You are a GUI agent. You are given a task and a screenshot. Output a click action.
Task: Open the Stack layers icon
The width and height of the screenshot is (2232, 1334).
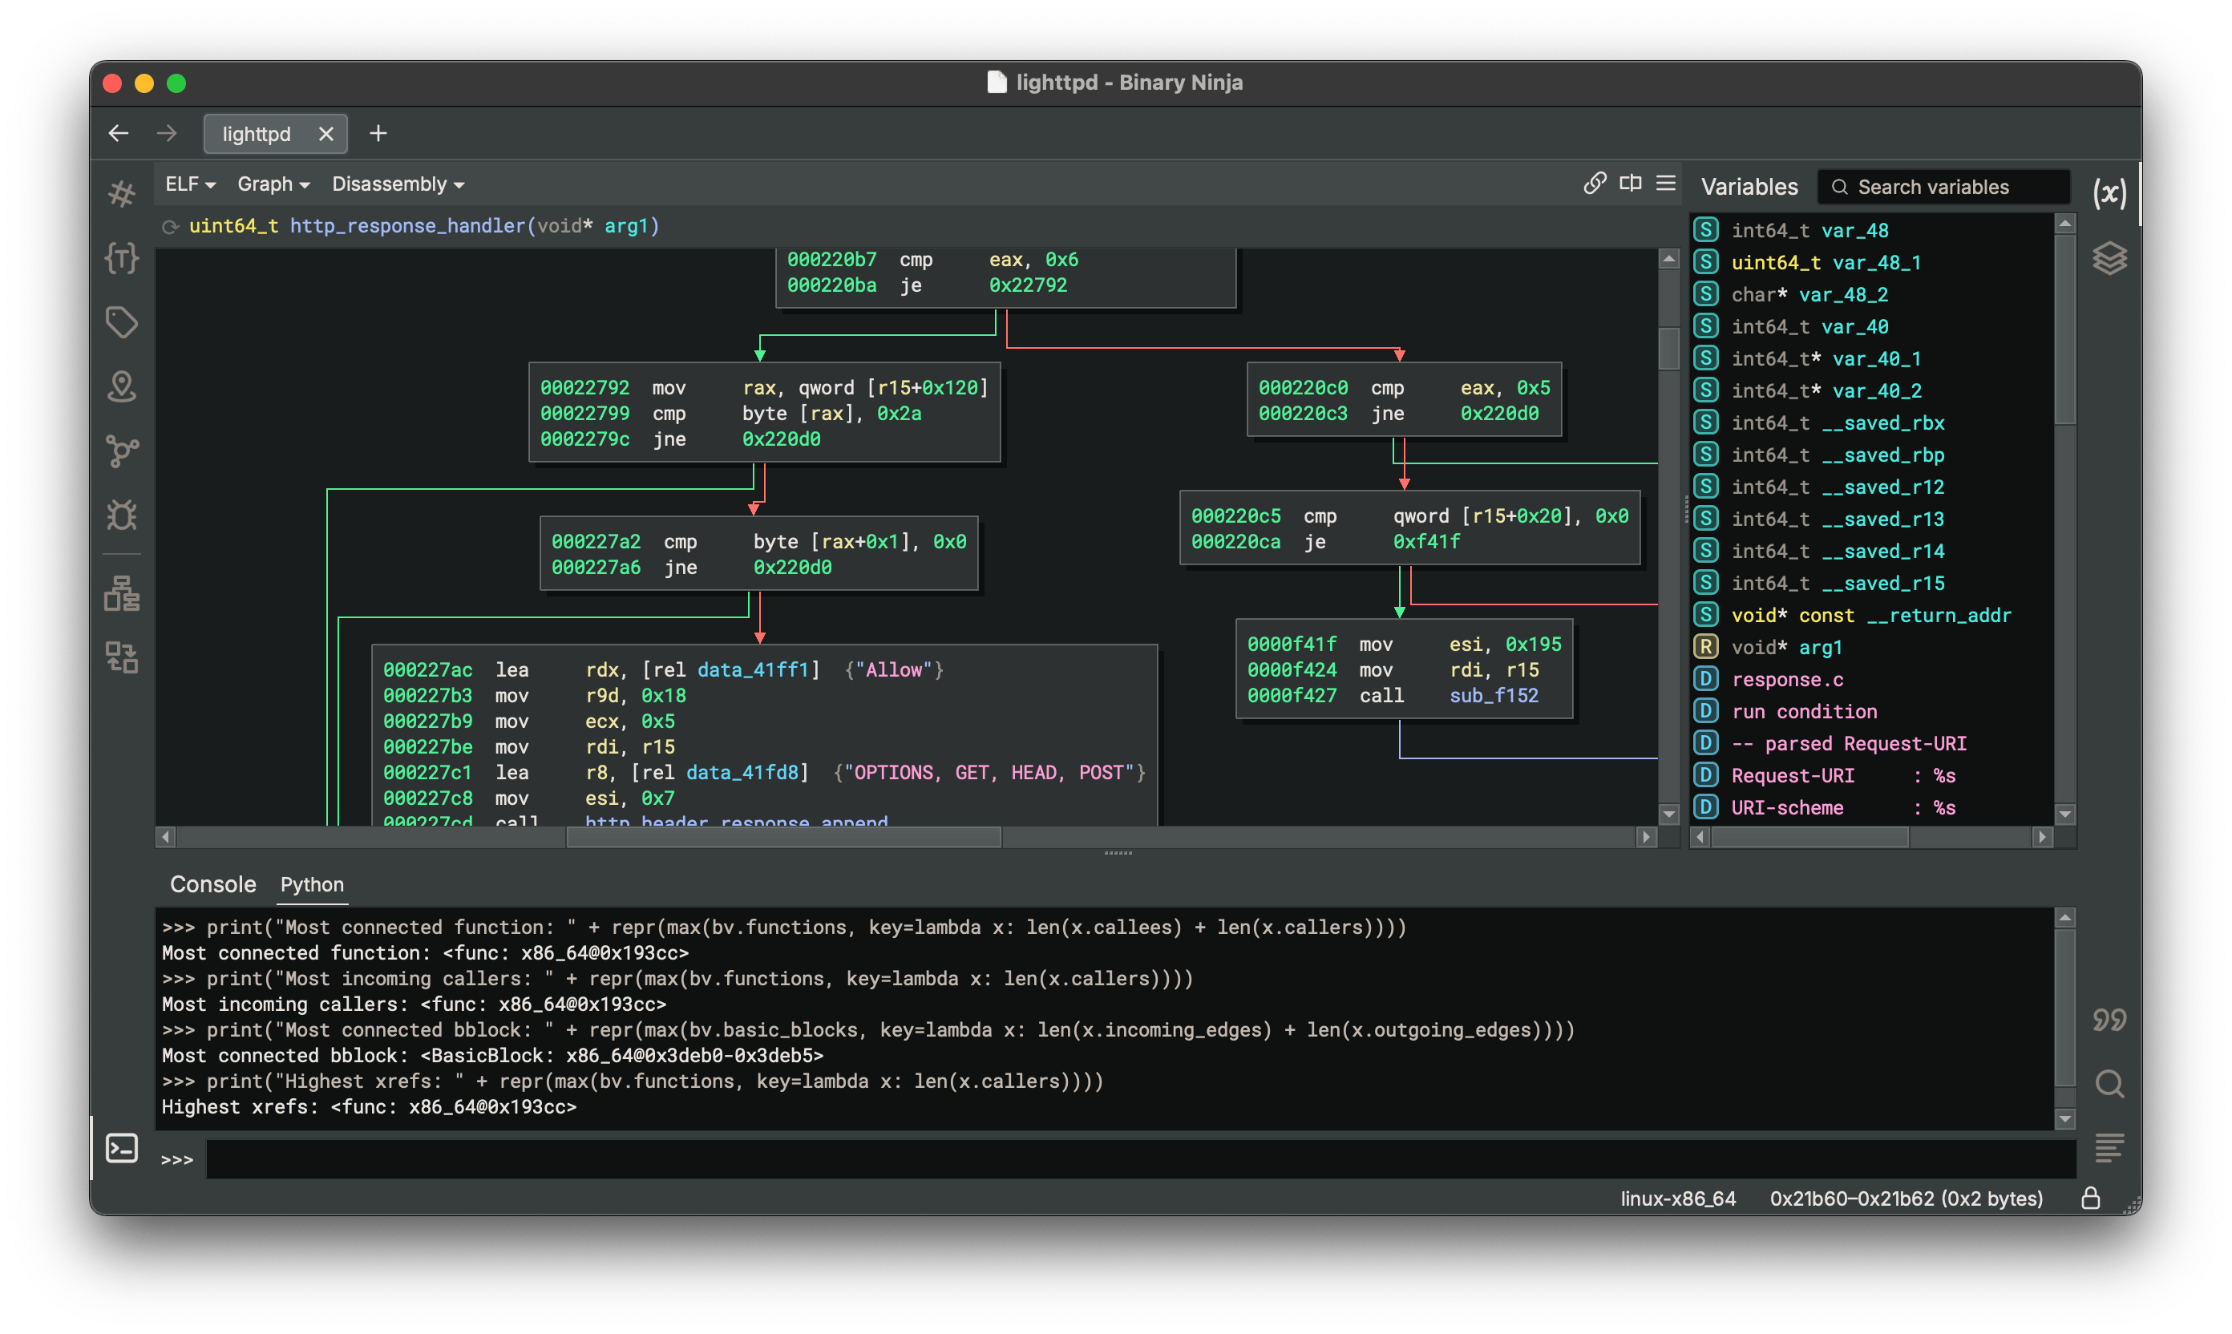point(2109,259)
